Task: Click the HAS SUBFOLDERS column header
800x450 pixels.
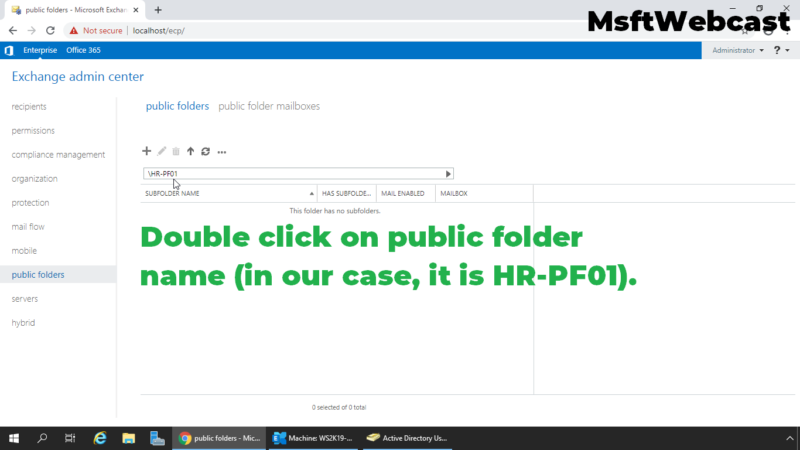Action: [346, 193]
